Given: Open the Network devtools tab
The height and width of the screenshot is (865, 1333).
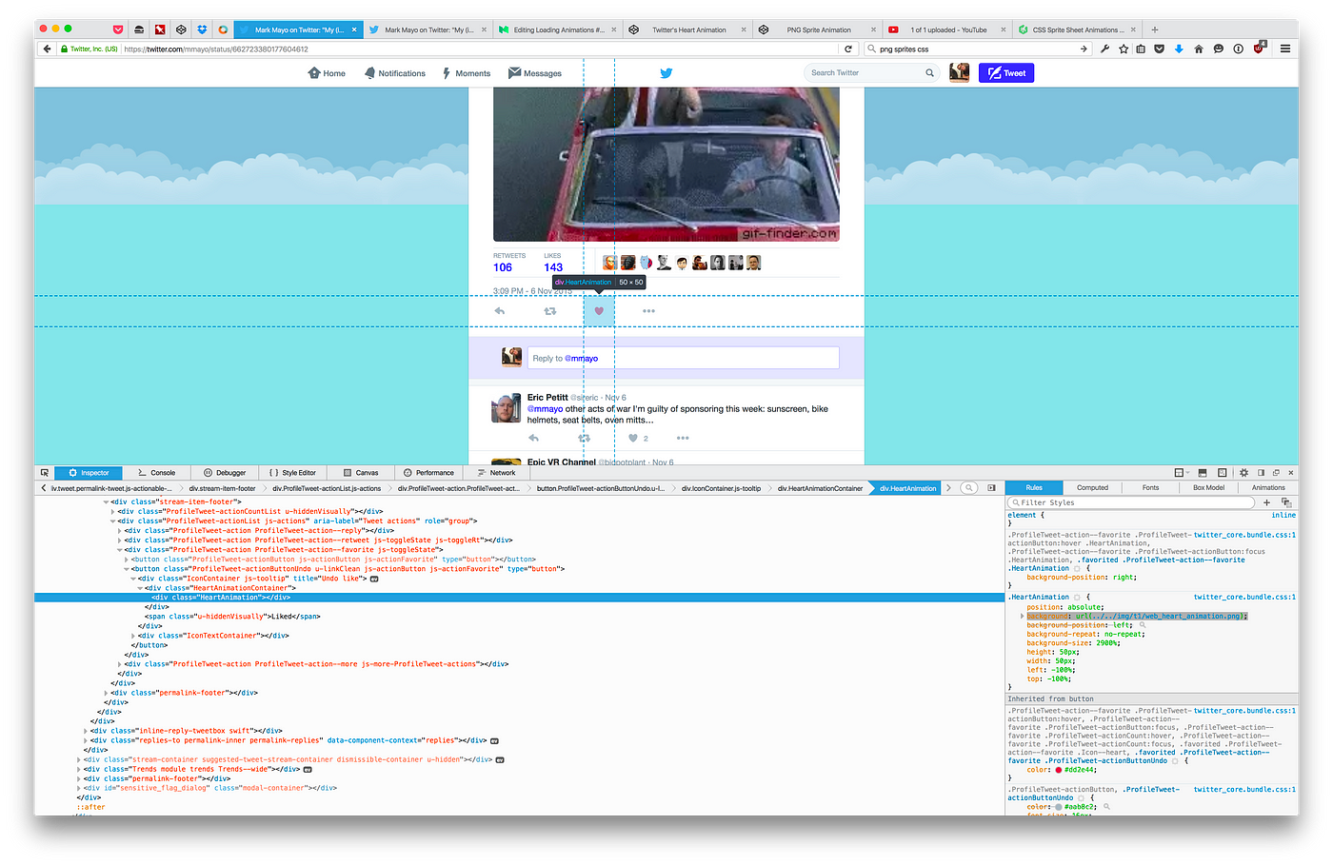Looking at the screenshot, I should click(x=496, y=473).
